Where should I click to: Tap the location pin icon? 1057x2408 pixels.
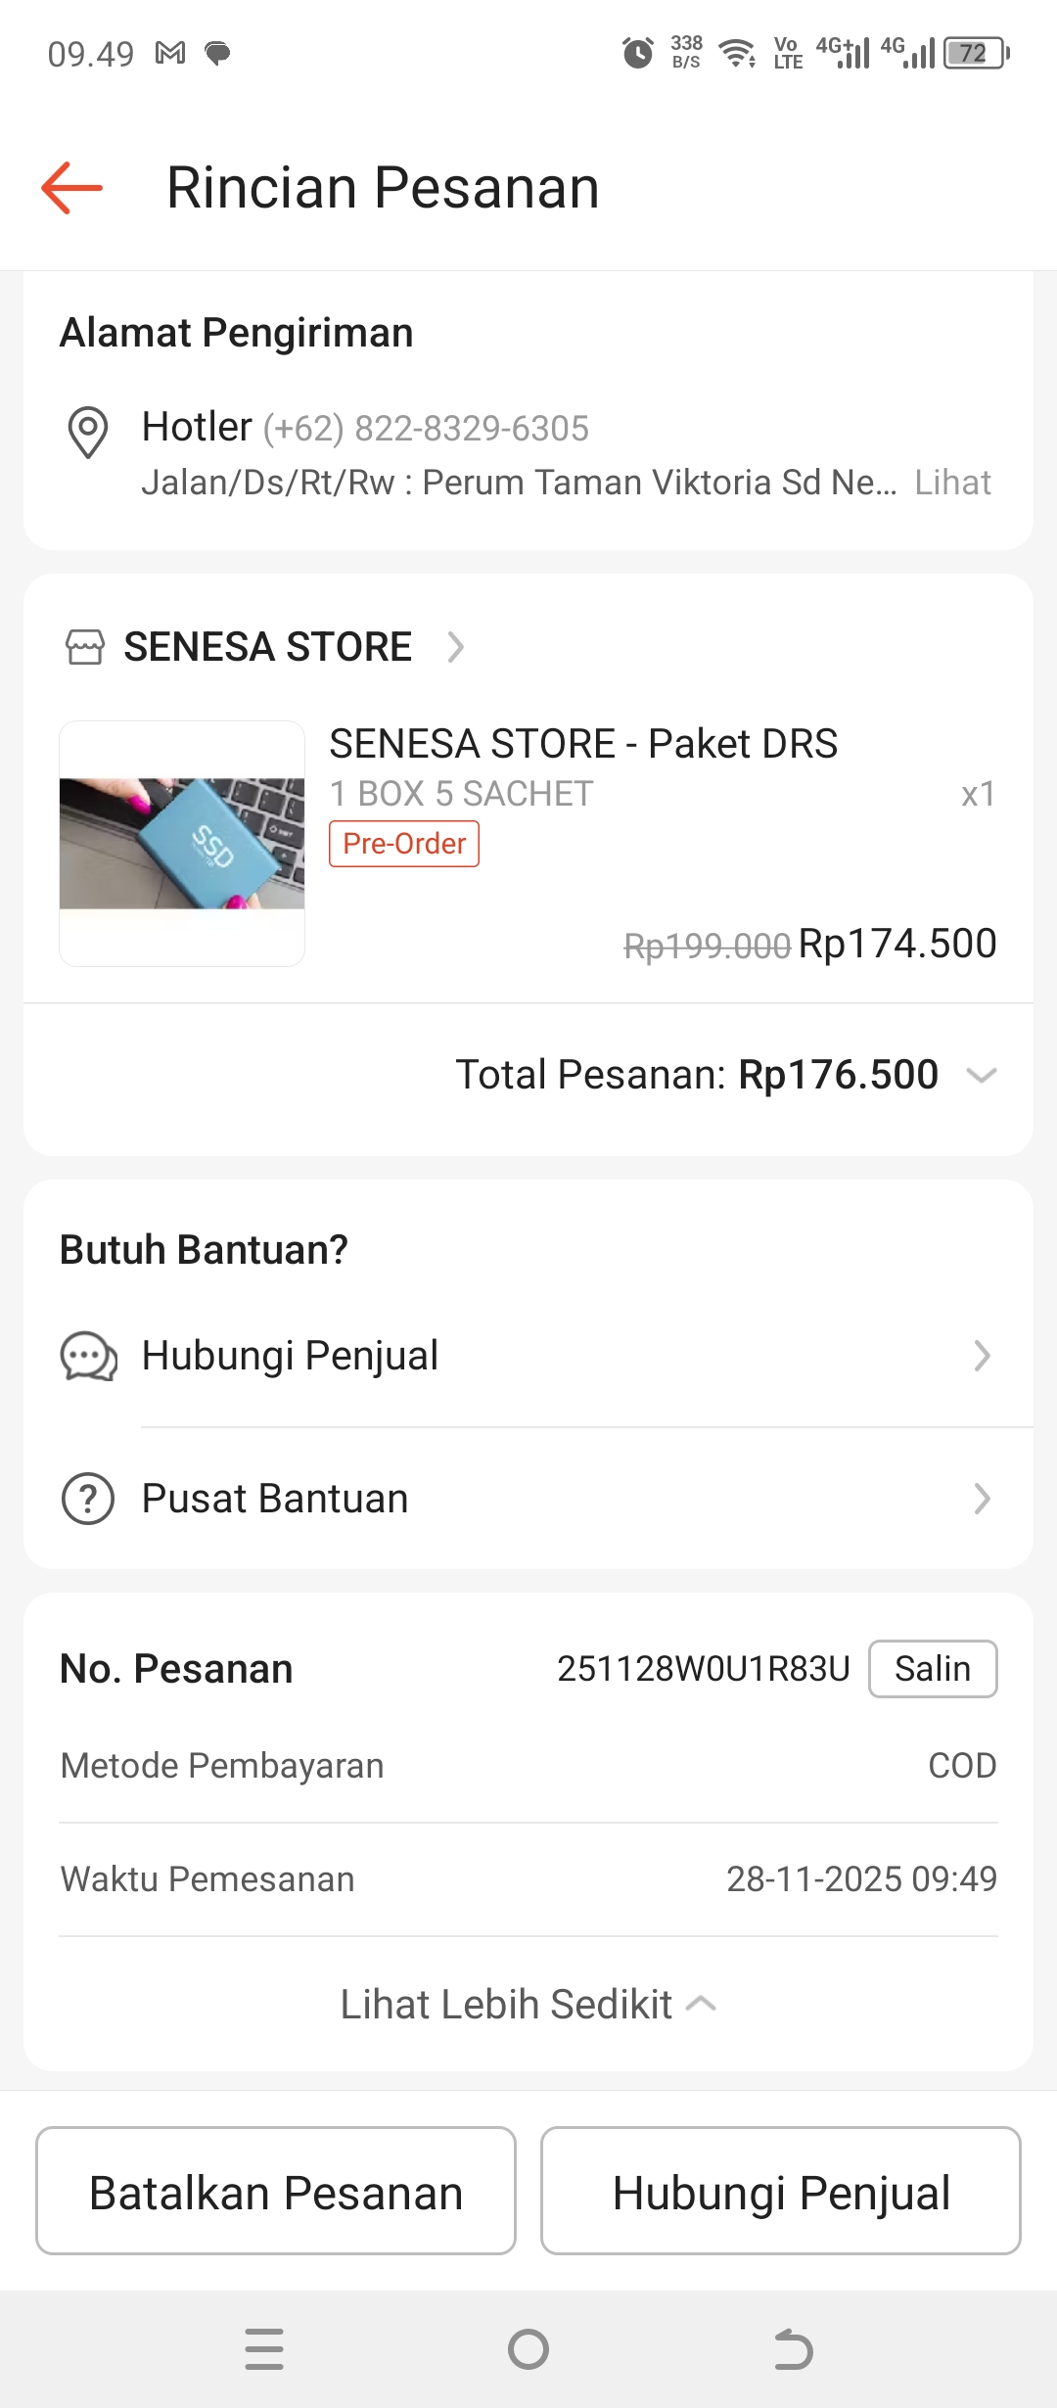coord(88,431)
